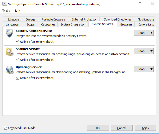Close the Settings window
Screen dimensions: 159x134
[x=152, y=4]
